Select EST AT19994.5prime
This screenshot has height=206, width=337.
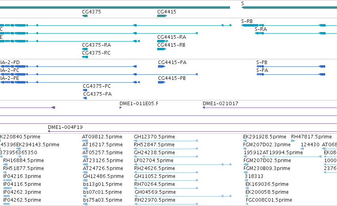pyautogui.click(x=282, y=153)
